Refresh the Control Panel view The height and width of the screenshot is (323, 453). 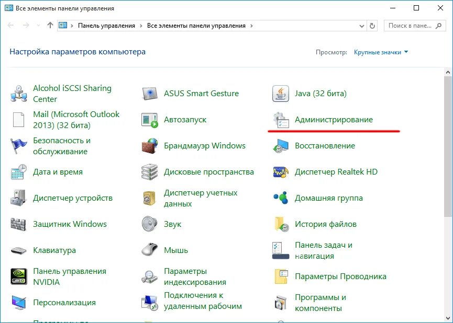tap(372, 26)
